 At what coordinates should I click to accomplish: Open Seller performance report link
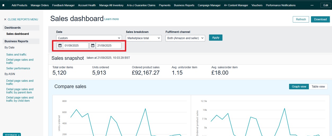point(18,68)
